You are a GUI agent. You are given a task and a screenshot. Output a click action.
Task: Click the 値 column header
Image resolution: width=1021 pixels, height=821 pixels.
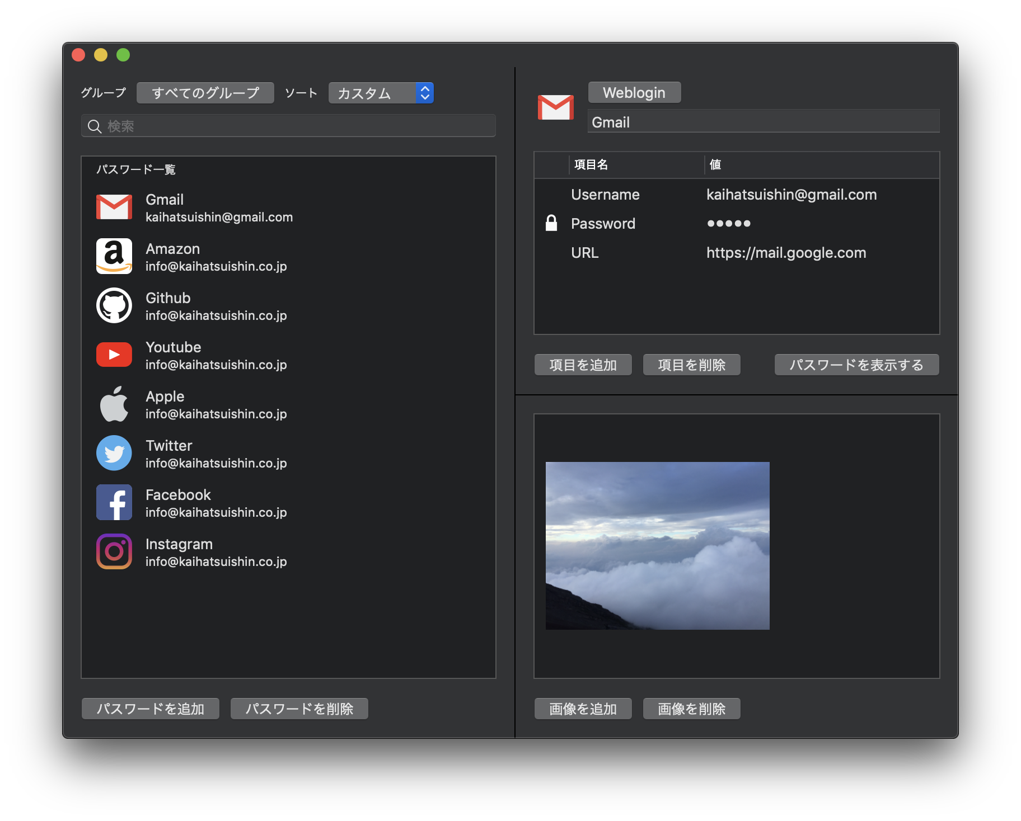[x=821, y=164]
